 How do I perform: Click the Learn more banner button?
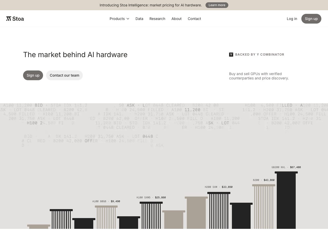click(x=217, y=5)
